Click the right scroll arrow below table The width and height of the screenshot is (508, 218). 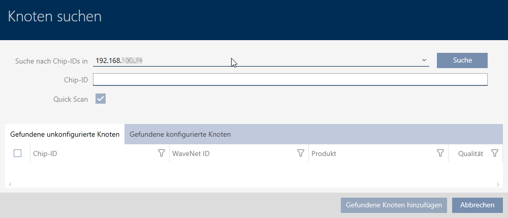click(498, 184)
